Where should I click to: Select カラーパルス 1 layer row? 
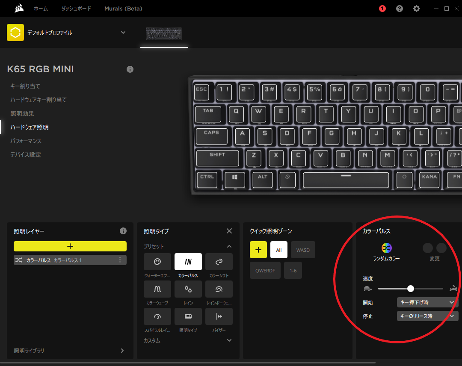pyautogui.click(x=70, y=260)
